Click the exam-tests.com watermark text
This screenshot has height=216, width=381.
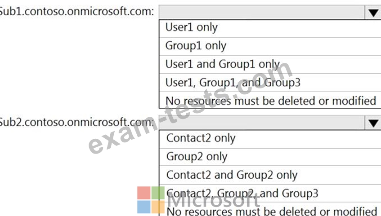(x=191, y=107)
